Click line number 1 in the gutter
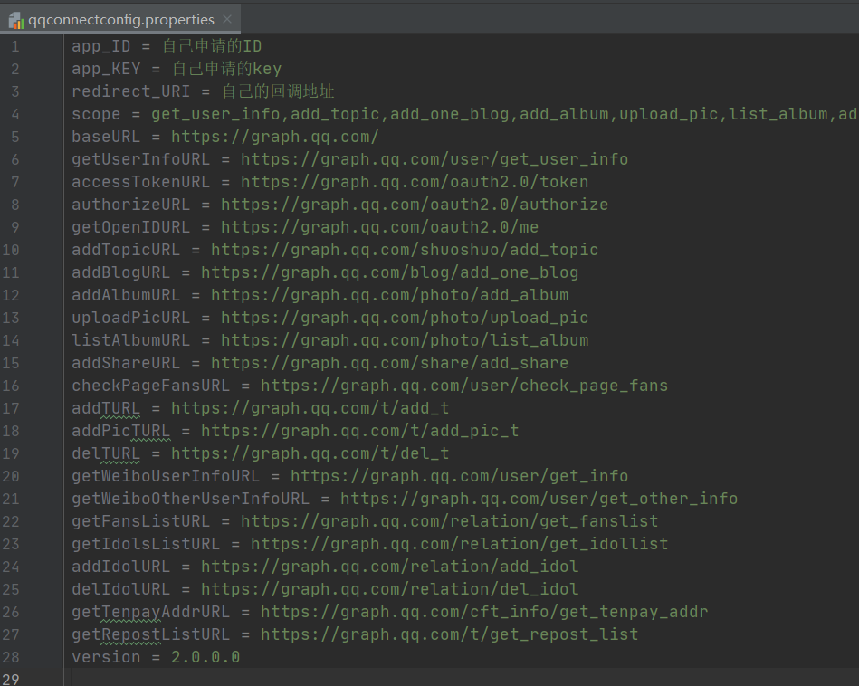The height and width of the screenshot is (686, 859). [x=15, y=46]
